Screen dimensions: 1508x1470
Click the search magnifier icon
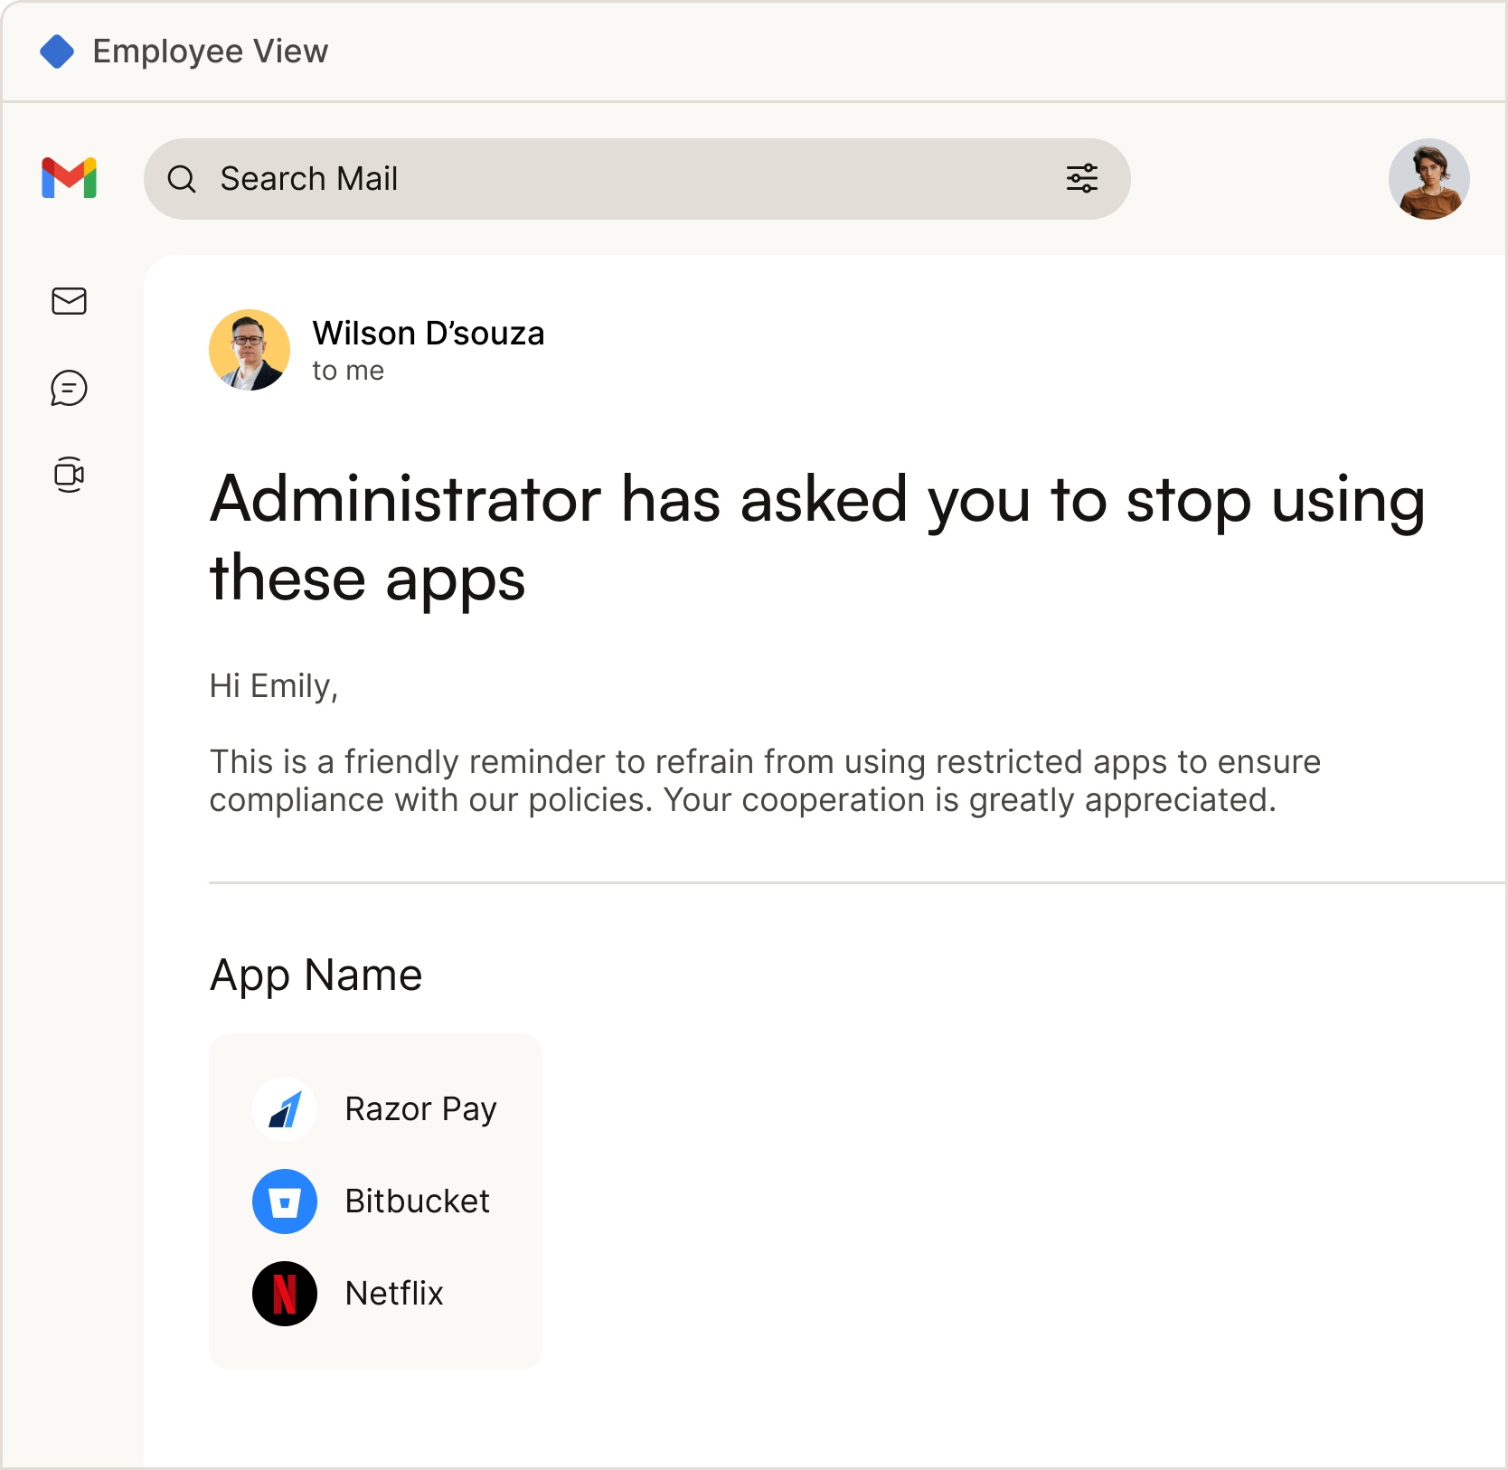click(x=182, y=179)
